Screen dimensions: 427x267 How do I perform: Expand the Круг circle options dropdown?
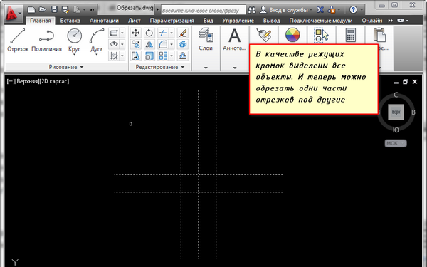[74, 54]
